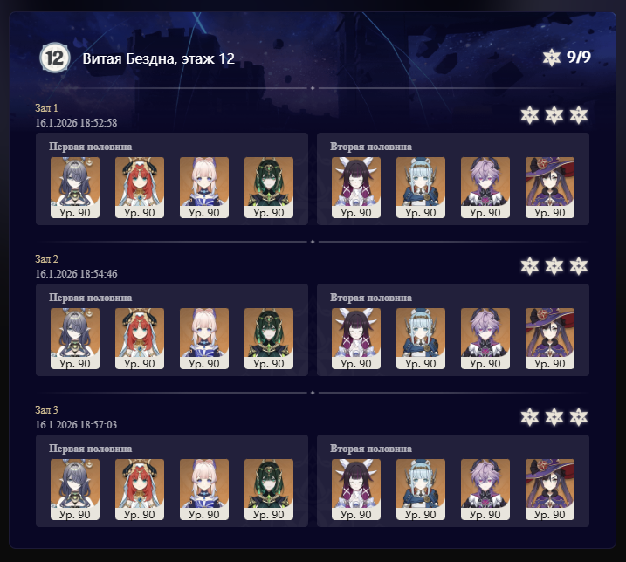The image size is (626, 562).
Task: Click green-hooded character in Зал 3 first half
Action: (269, 490)
